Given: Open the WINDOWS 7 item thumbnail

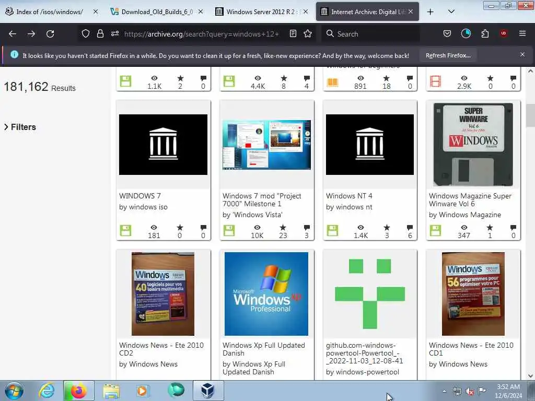Looking at the screenshot, I should [163, 145].
